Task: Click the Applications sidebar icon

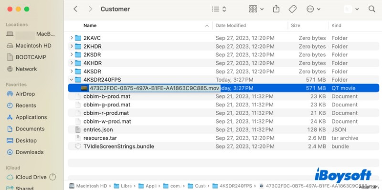Action: click(10, 117)
